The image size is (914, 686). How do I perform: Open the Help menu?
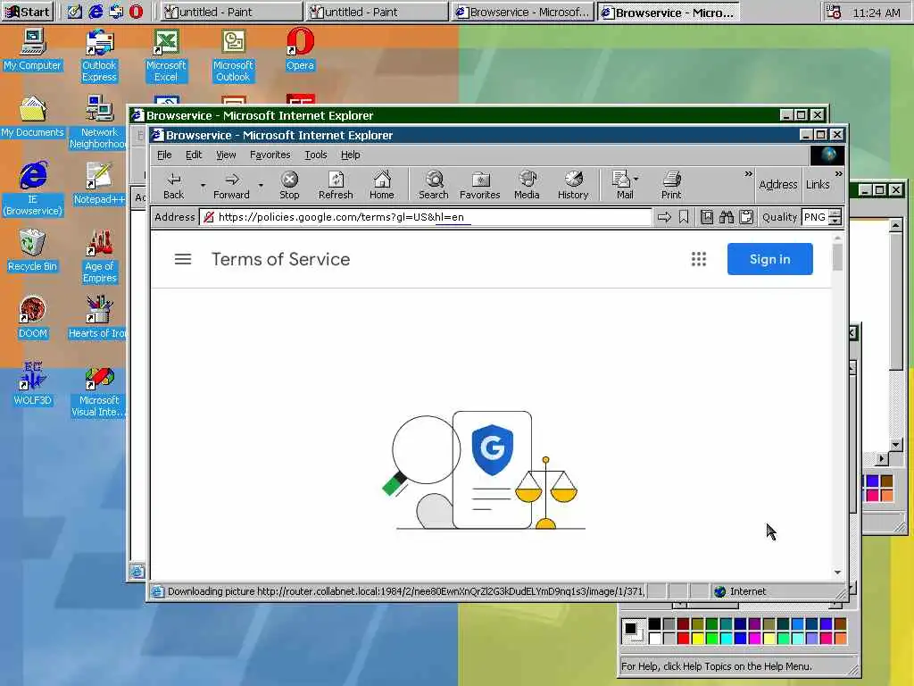tap(350, 155)
